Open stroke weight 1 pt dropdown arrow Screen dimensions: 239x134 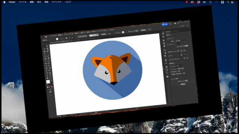coord(76,37)
